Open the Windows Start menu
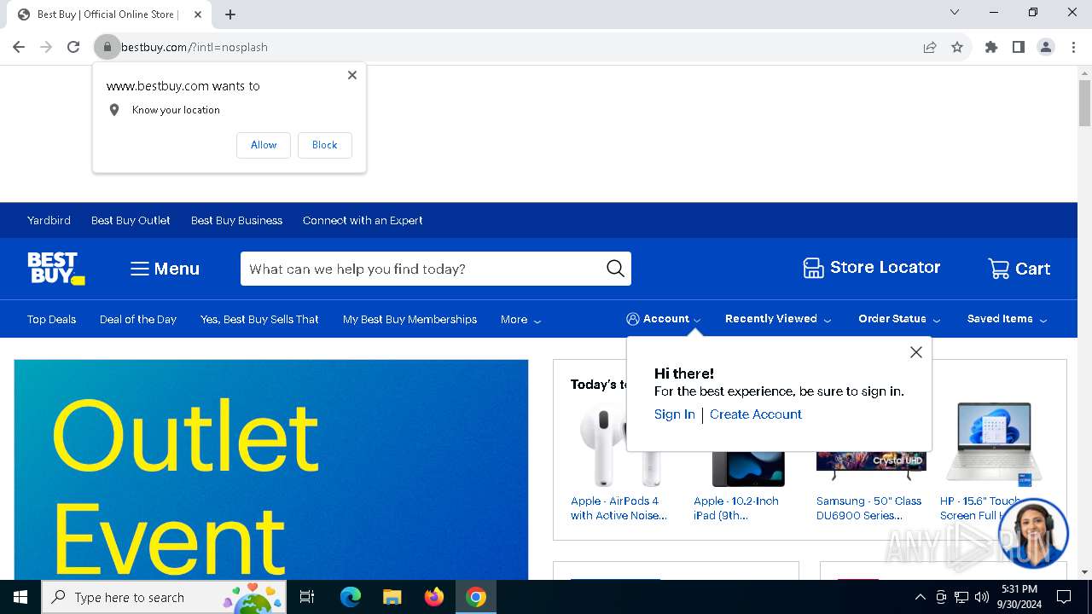Image resolution: width=1092 pixels, height=614 pixels. (x=20, y=597)
